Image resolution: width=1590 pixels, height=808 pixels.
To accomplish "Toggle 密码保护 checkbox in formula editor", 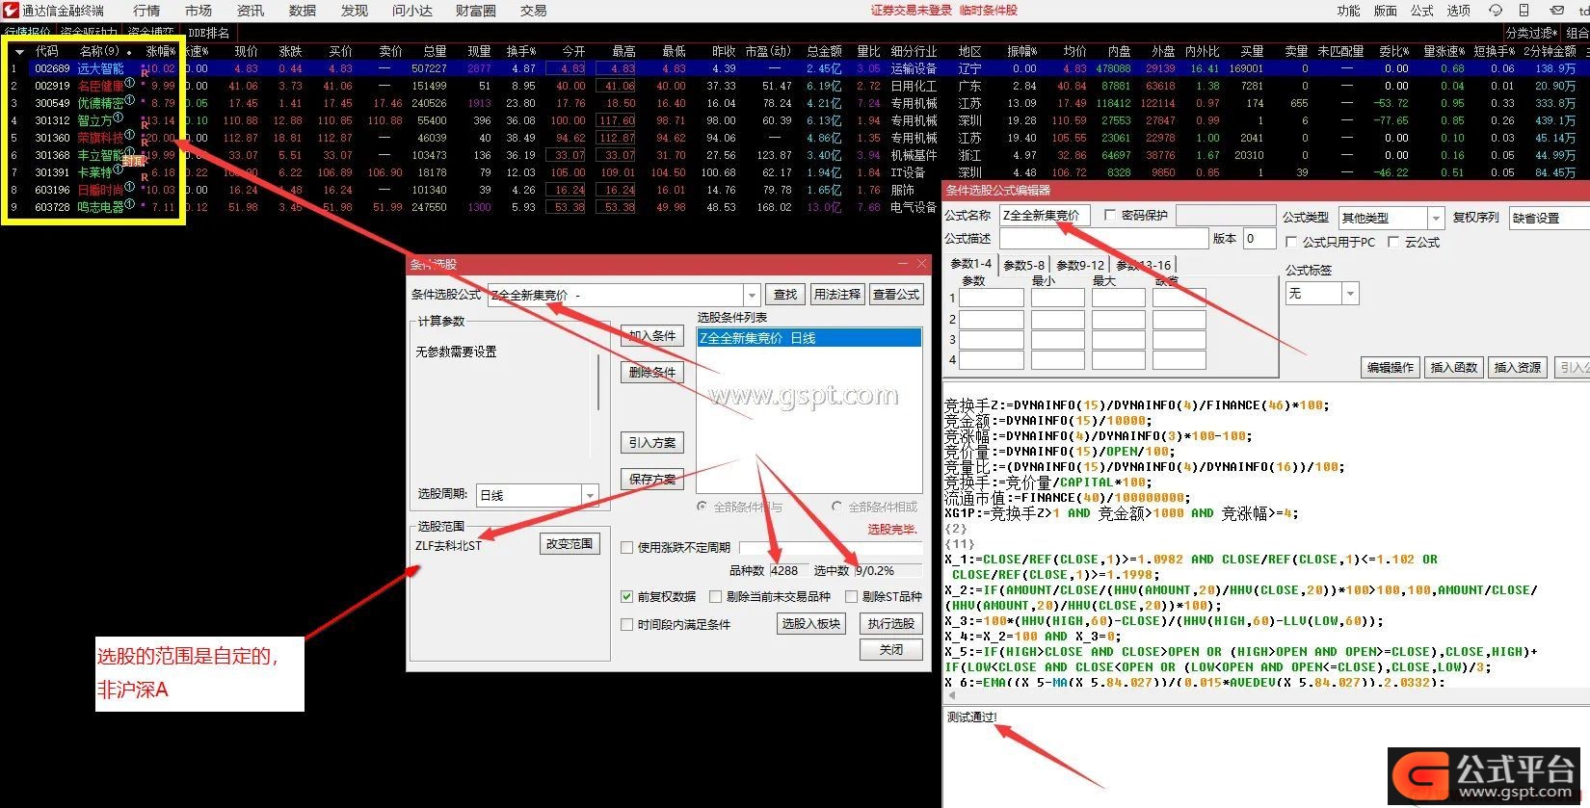I will [x=1109, y=216].
